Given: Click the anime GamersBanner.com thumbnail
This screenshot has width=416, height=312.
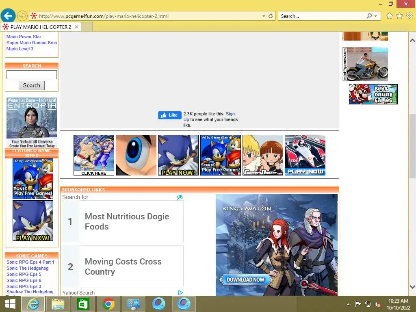Looking at the screenshot, I should tap(263, 155).
